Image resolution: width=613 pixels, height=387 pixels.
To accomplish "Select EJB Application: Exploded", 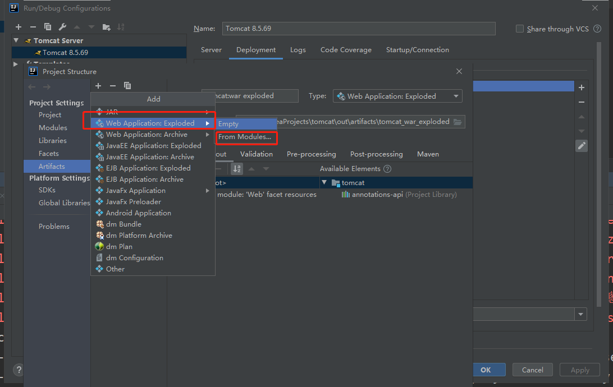I will coord(153,168).
